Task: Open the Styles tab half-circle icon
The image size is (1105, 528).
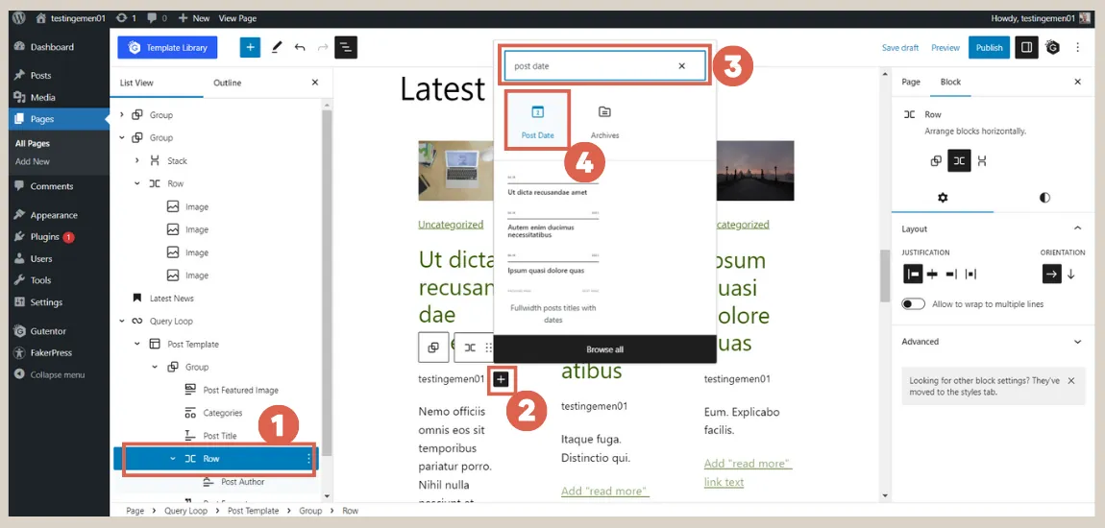Action: 1044,198
